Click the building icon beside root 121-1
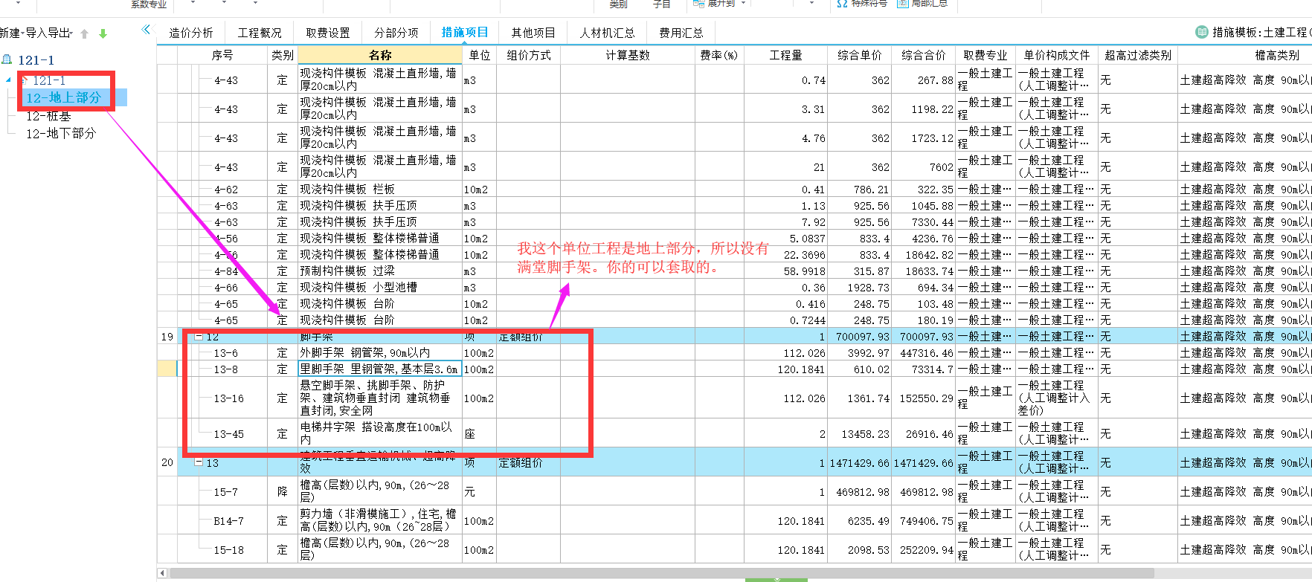 pyautogui.click(x=7, y=59)
